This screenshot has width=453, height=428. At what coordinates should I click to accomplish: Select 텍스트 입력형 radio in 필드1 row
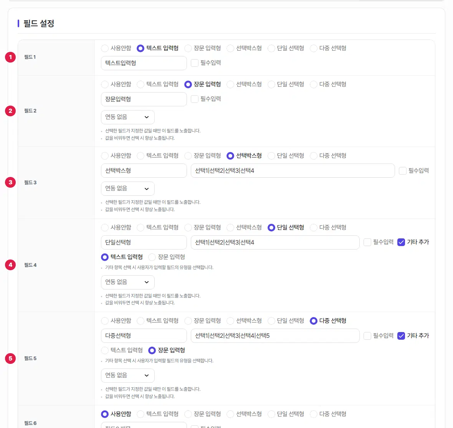click(x=141, y=48)
